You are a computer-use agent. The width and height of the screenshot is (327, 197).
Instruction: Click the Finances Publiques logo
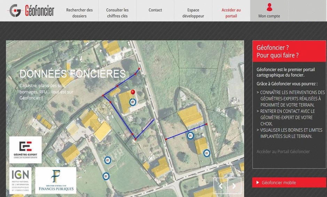(56, 180)
